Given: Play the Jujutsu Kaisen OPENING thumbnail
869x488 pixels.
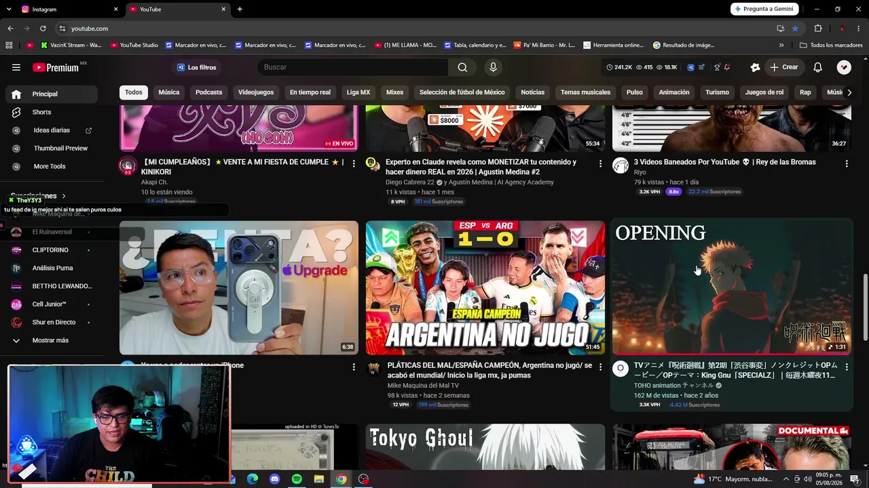Looking at the screenshot, I should tap(732, 287).
